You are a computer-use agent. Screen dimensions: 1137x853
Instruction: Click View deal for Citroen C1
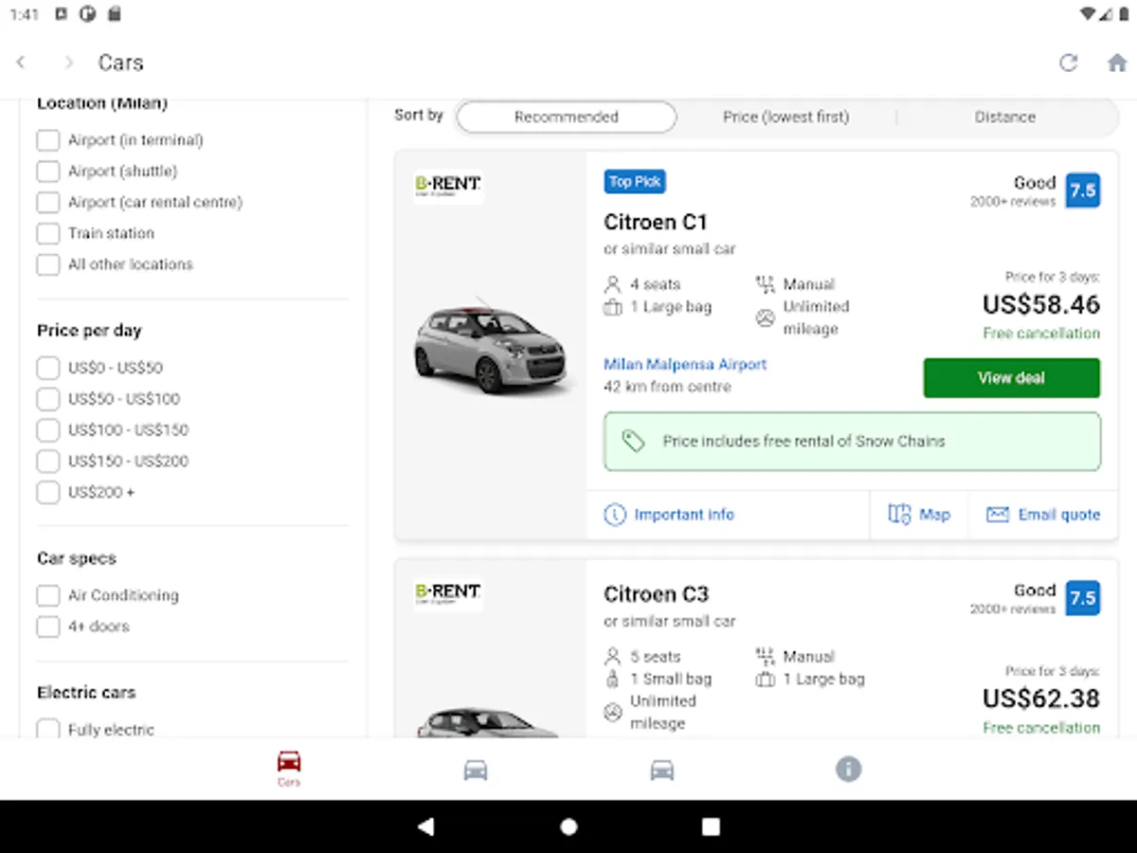tap(1012, 378)
